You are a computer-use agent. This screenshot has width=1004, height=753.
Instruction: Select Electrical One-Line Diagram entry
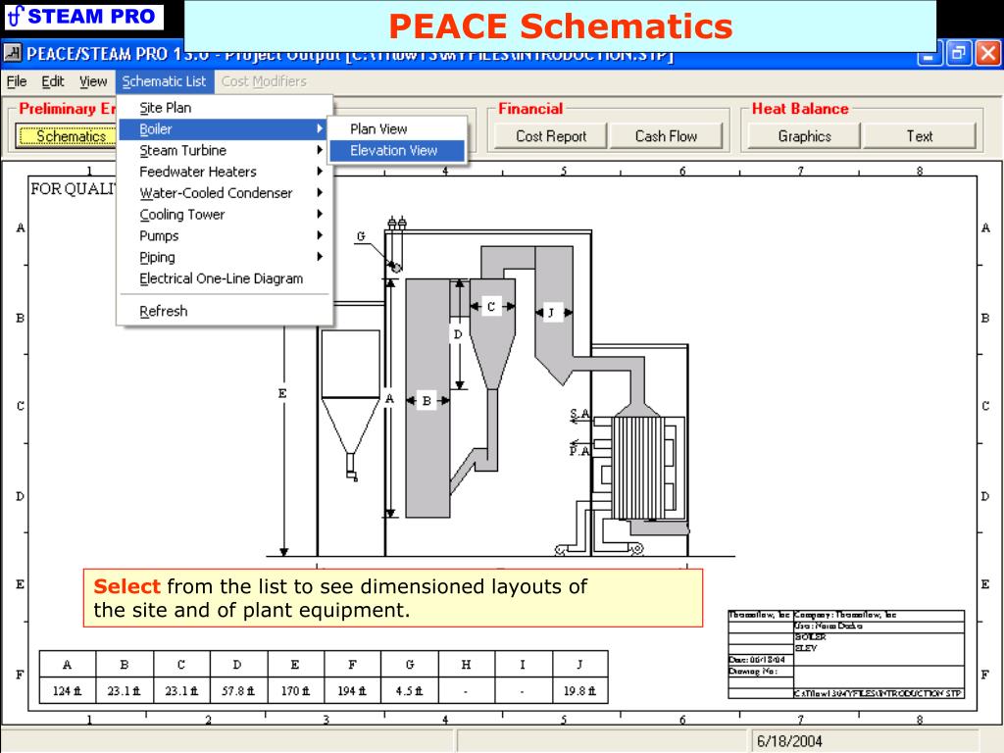225,278
